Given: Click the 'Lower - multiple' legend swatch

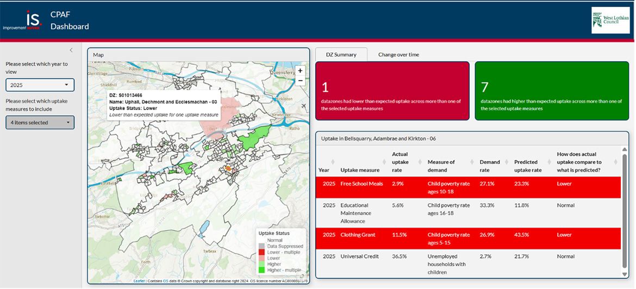Looking at the screenshot, I should (261, 252).
